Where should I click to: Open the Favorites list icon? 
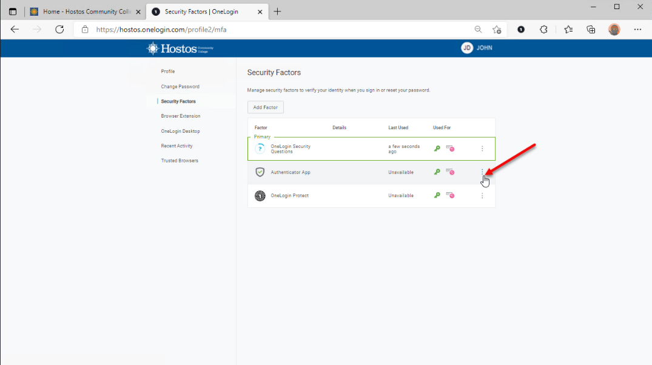568,30
